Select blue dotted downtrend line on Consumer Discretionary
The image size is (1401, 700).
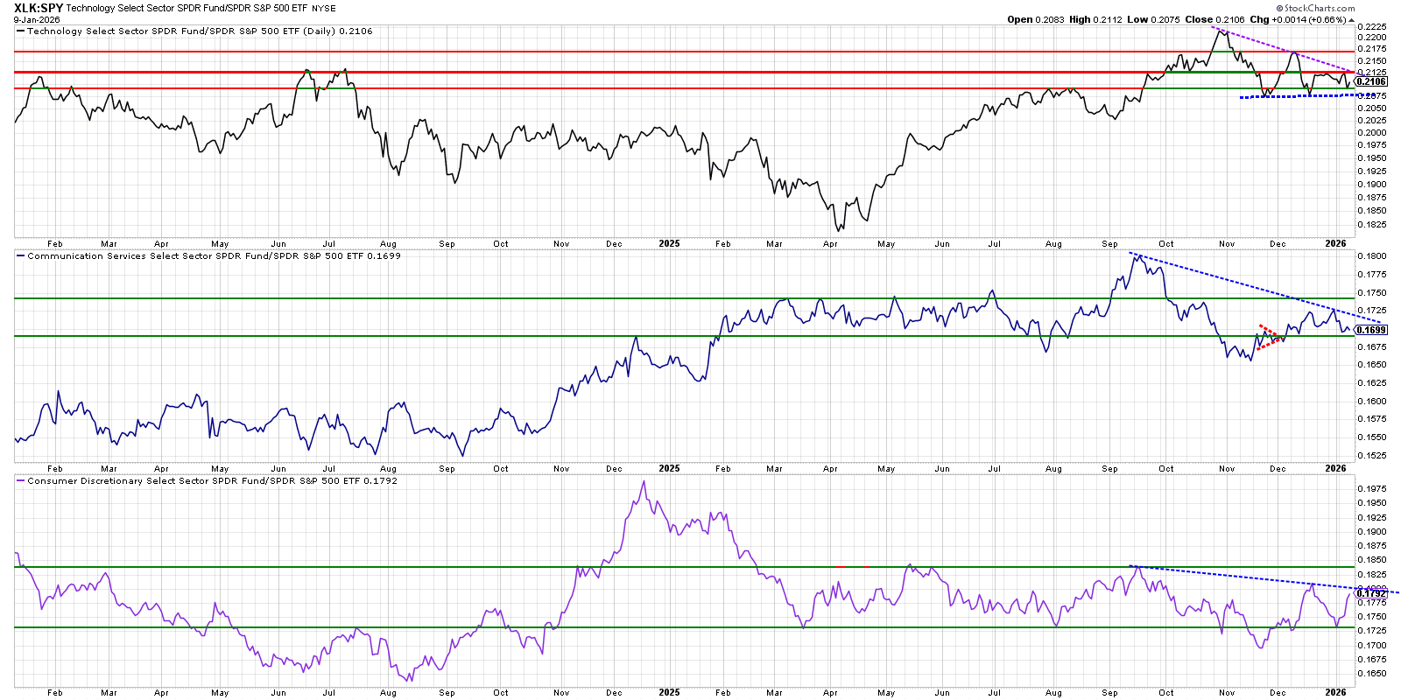tap(1264, 579)
